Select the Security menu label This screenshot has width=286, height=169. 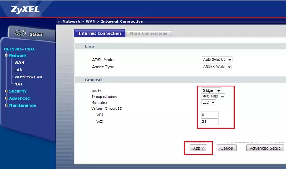tap(18, 91)
